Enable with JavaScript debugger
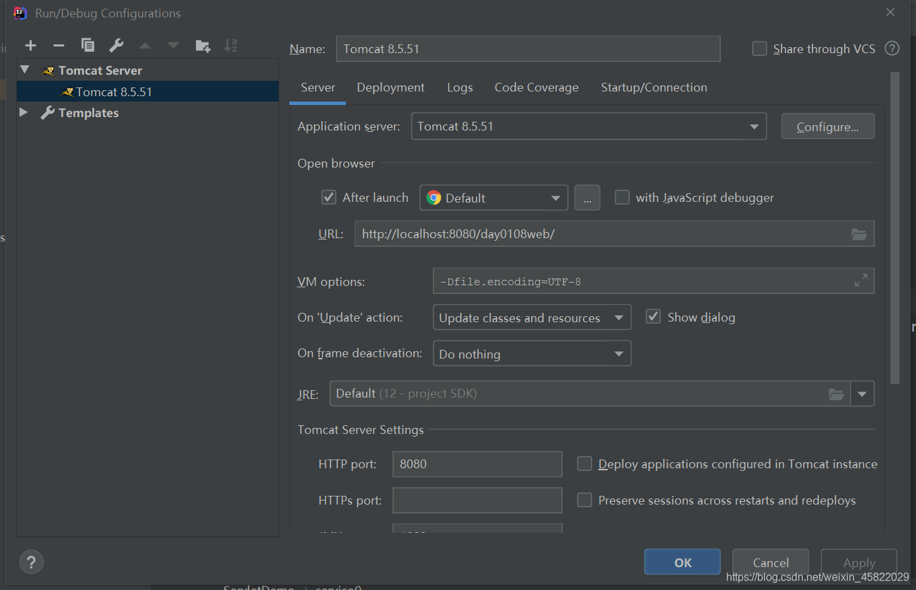The image size is (916, 590). pos(623,197)
